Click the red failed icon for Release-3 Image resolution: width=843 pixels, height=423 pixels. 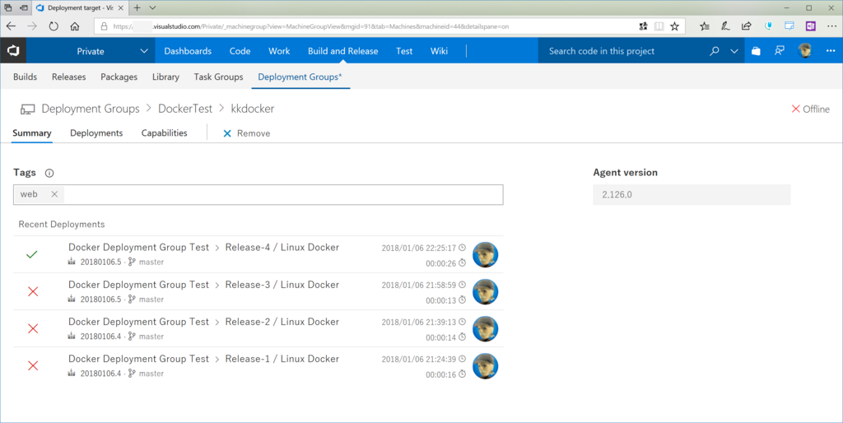[x=33, y=291]
